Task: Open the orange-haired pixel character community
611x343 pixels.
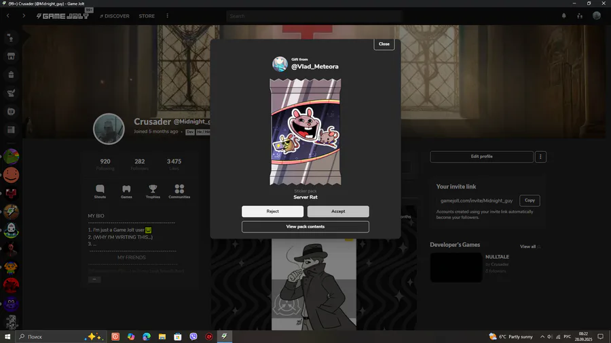Action: (11, 267)
